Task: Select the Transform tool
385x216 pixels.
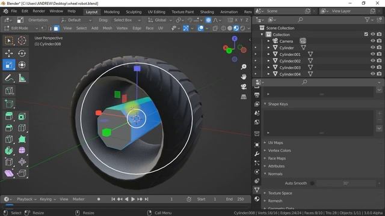Action: (22, 65)
